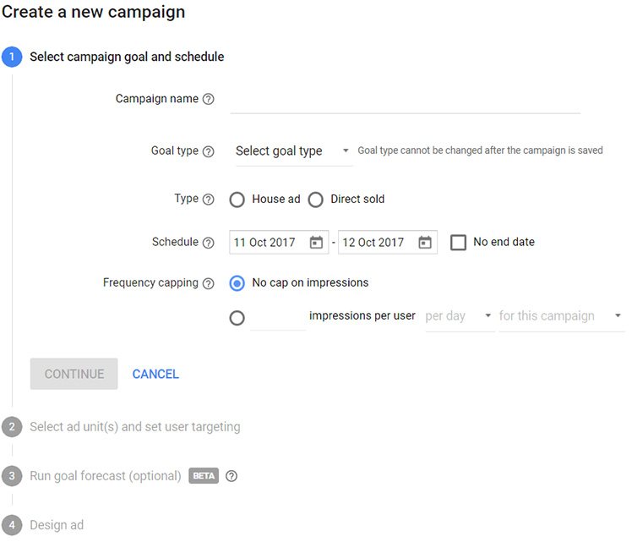Open end date calendar picker icon
Viewport: 632px width, 542px height.
coord(425,243)
